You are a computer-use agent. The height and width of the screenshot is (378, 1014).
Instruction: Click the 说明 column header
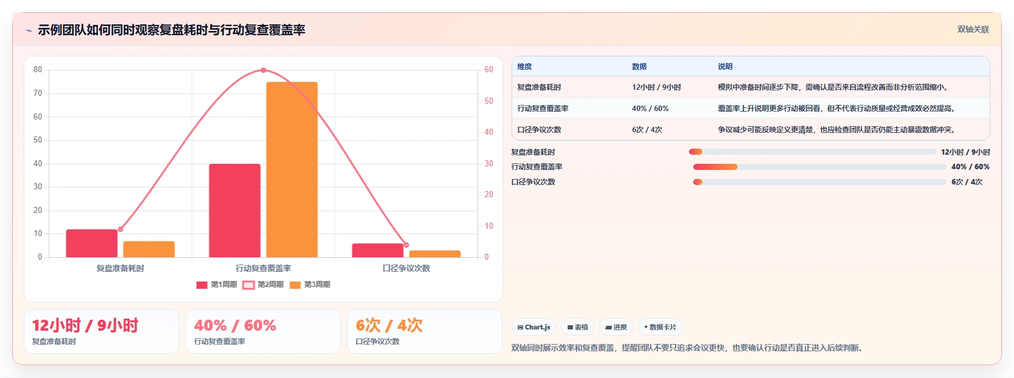pos(725,67)
